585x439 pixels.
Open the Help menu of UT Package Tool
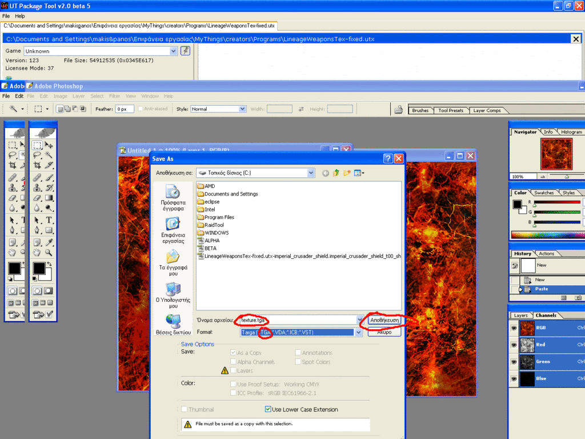click(20, 16)
